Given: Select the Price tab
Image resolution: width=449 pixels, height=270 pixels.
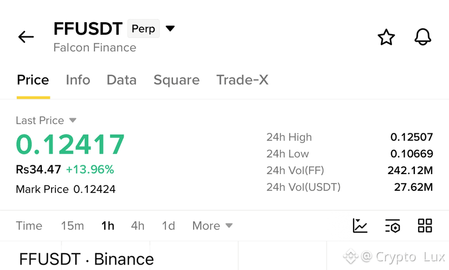Looking at the screenshot, I should click(33, 80).
